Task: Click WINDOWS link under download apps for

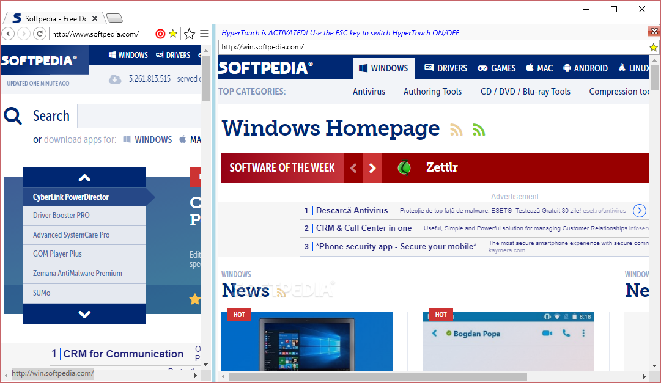Action: (147, 139)
